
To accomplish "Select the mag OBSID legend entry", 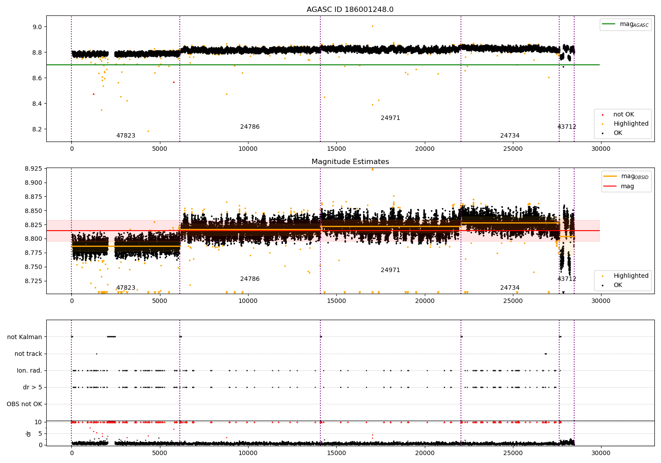I will coord(626,176).
